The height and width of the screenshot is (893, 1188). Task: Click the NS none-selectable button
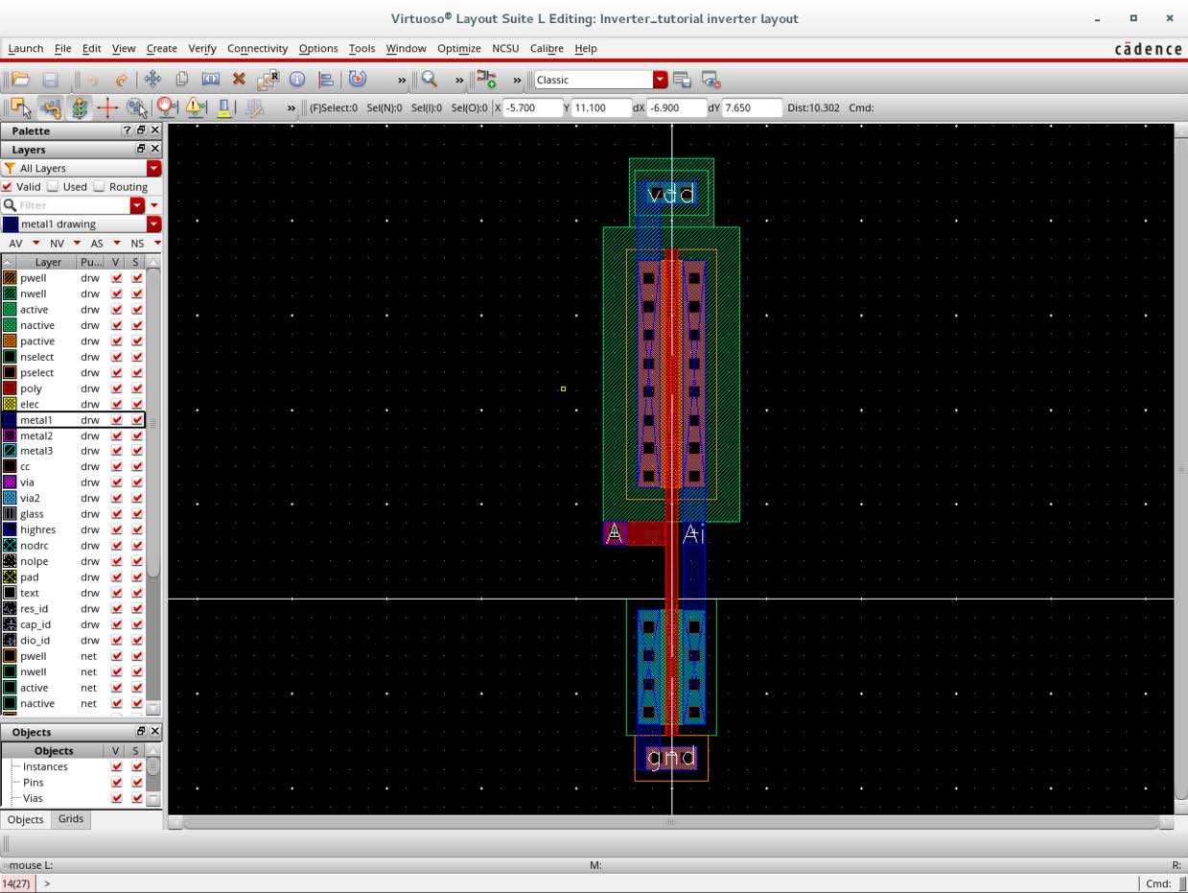(137, 244)
